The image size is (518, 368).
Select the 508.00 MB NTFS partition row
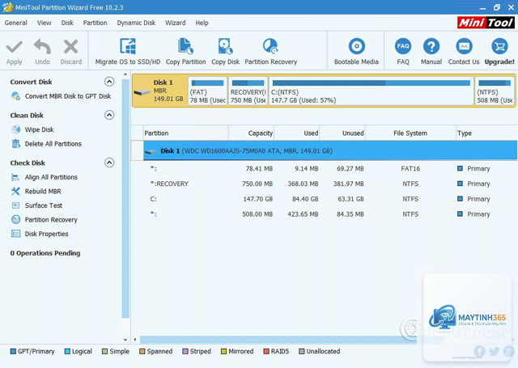(x=330, y=214)
